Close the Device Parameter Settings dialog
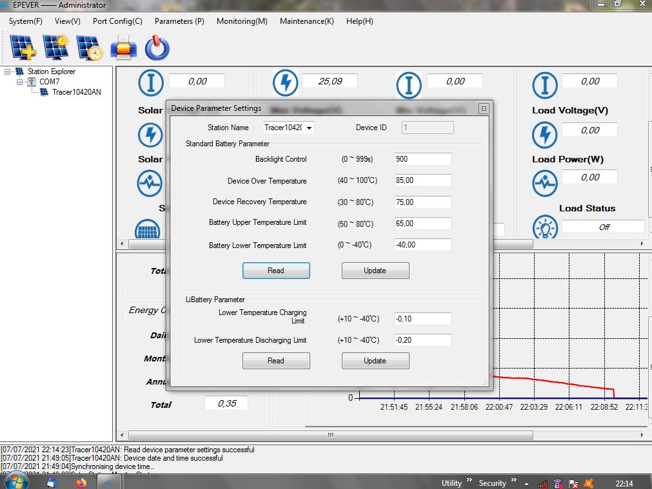This screenshot has width=652, height=489. tap(484, 108)
